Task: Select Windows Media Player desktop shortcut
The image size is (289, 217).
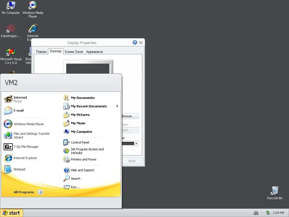Action: click(33, 9)
